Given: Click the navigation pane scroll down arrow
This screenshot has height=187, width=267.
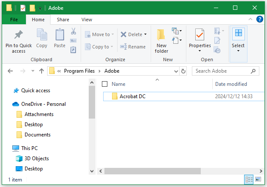Looking at the screenshot, I should click(92, 171).
